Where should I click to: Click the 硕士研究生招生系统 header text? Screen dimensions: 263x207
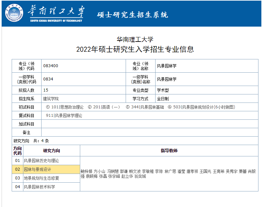pos(132,15)
